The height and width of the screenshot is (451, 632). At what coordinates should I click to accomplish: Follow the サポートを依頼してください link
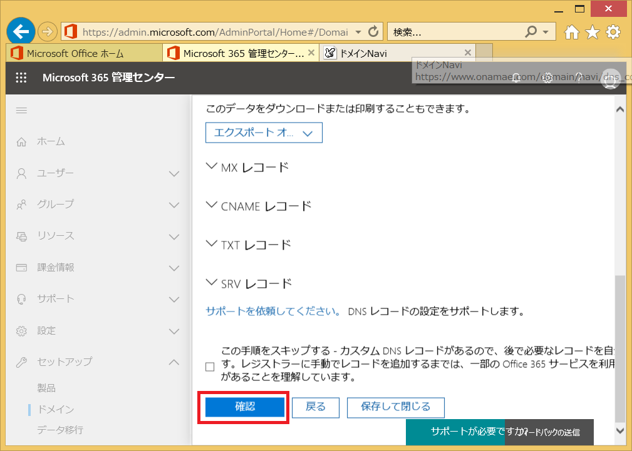pyautogui.click(x=273, y=312)
